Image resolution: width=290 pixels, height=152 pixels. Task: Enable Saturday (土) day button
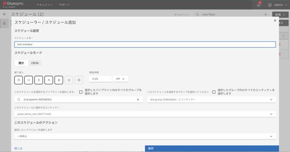click(x=69, y=80)
